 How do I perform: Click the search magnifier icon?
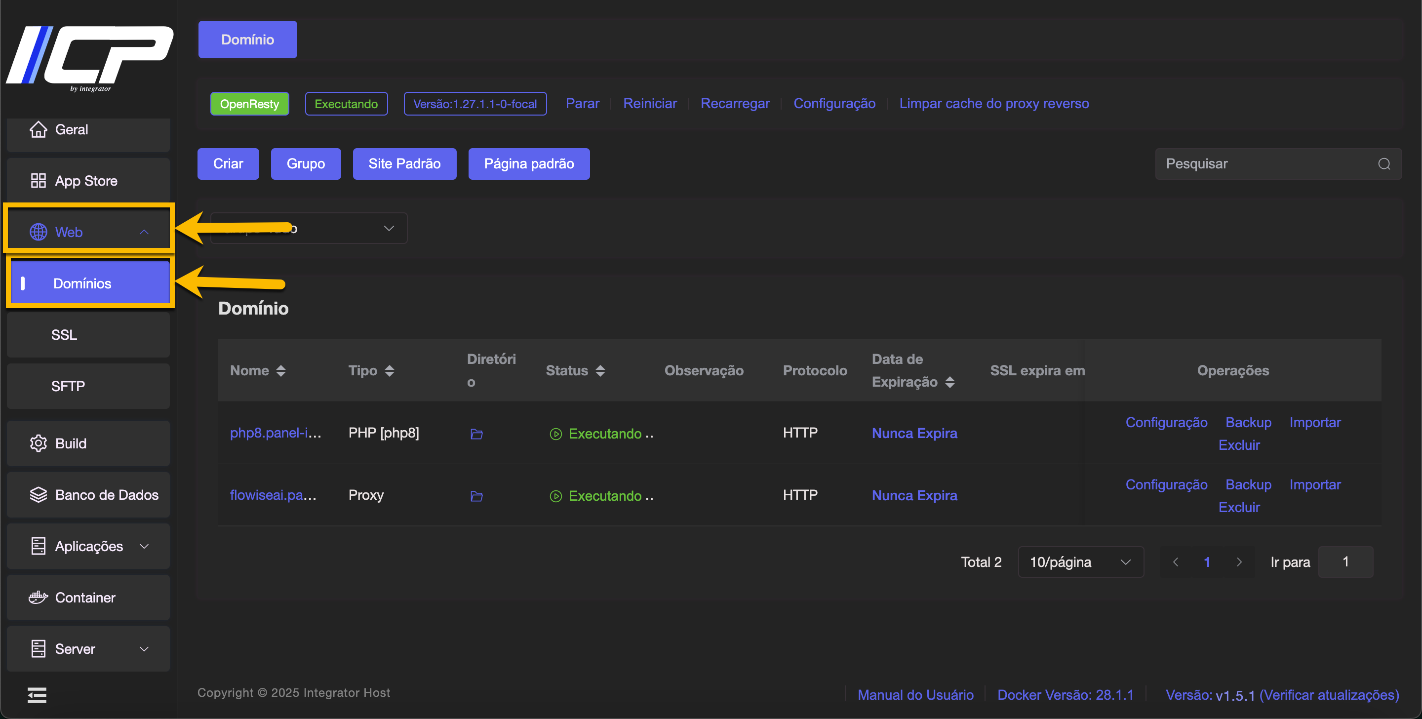(1383, 164)
